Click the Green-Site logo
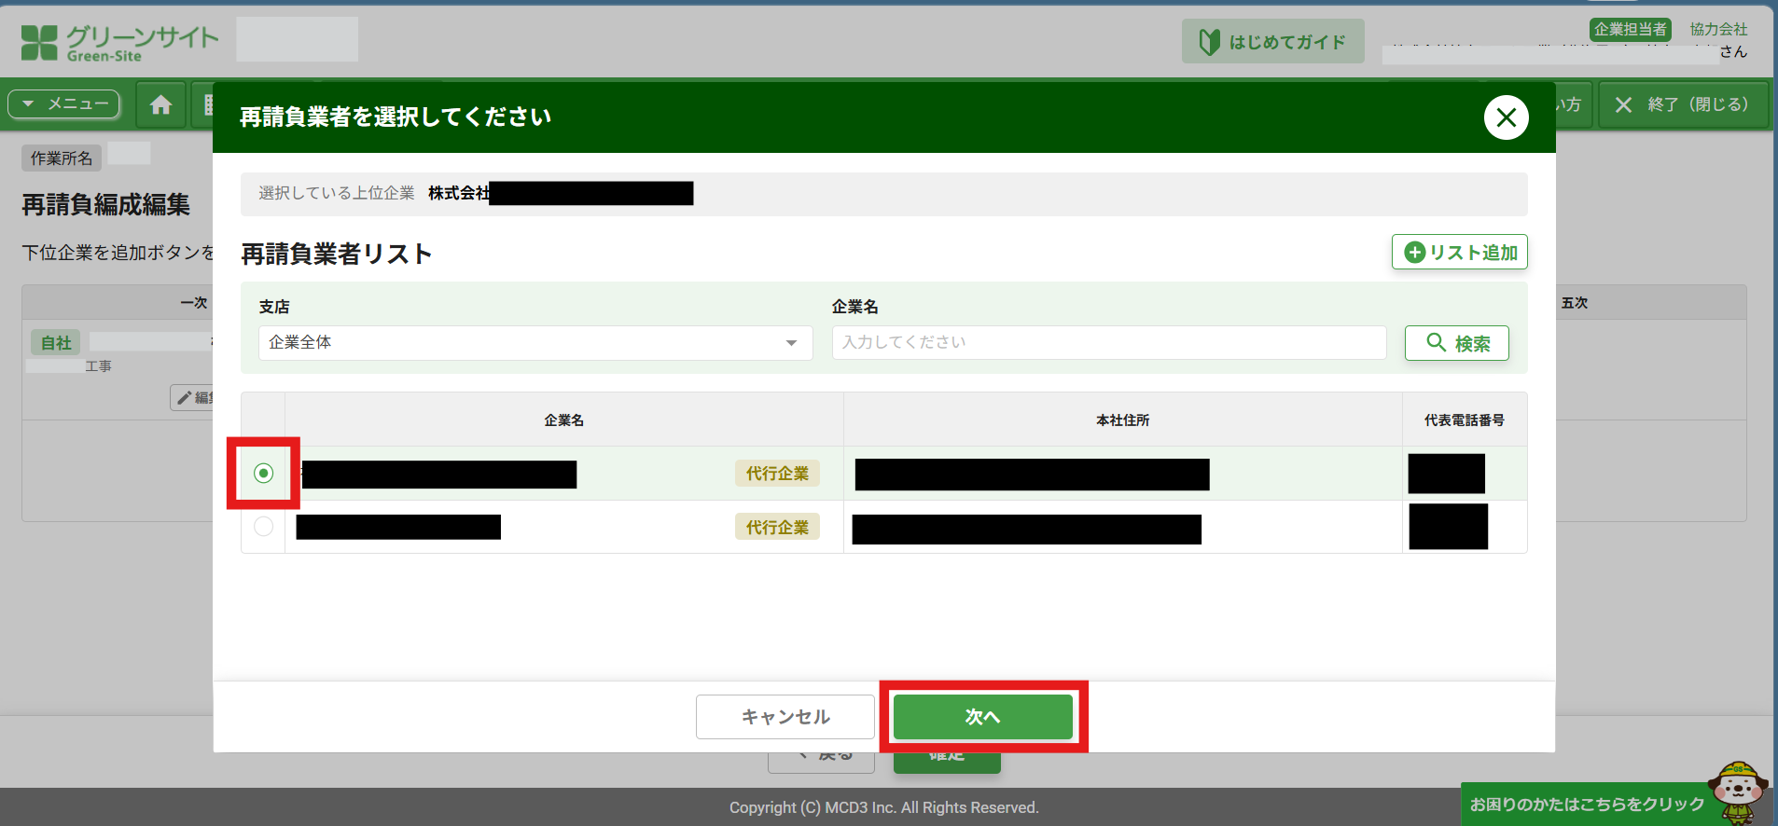This screenshot has width=1778, height=826. tap(119, 43)
